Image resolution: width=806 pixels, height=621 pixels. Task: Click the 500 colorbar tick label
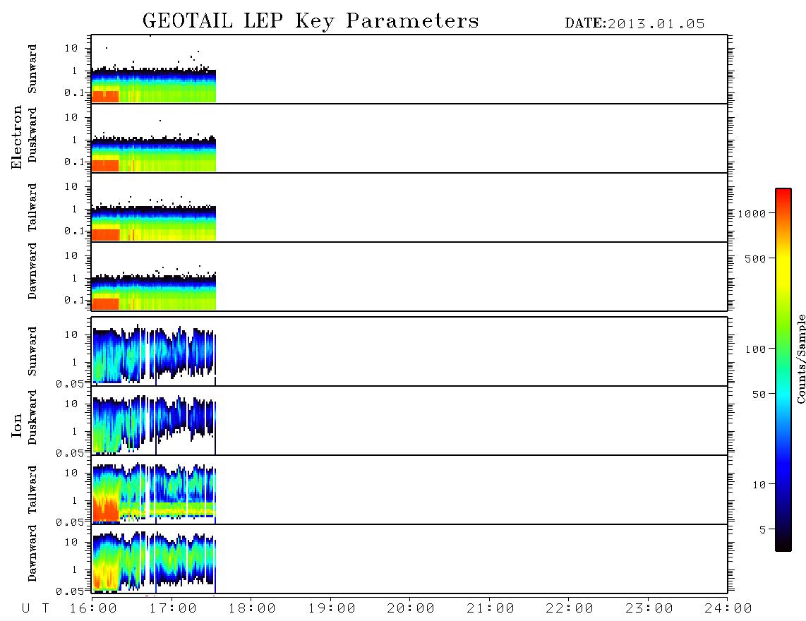[x=755, y=258]
